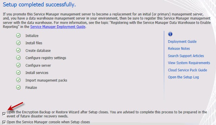Image resolution: width=216 pixels, height=125 pixels.
Task: Click the green checkmark beside Initialize
Action: [18, 35]
